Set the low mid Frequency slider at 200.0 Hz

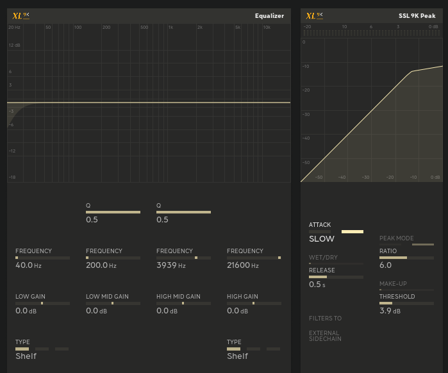click(113, 258)
